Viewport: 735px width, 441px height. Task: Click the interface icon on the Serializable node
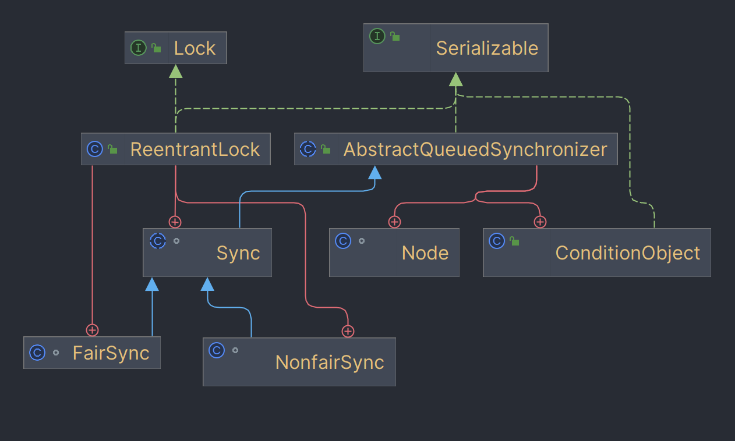(x=377, y=36)
